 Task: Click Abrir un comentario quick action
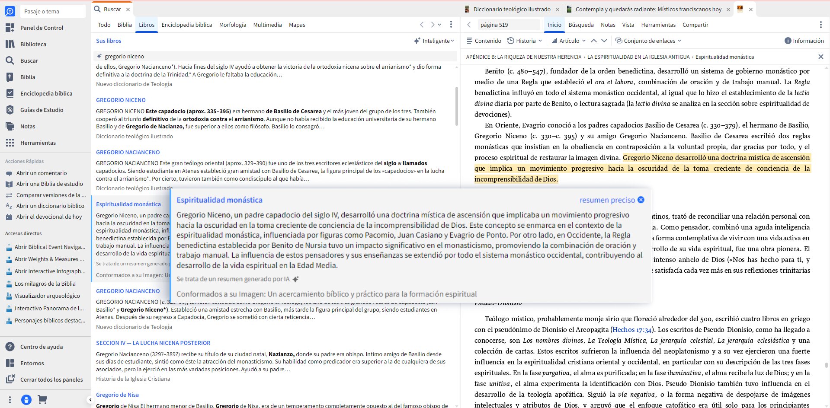click(x=42, y=173)
